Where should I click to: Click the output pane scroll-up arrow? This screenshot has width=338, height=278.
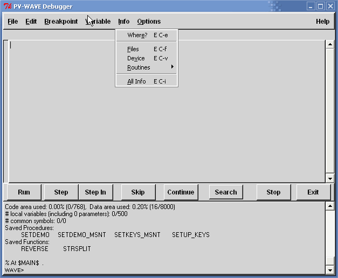pos(330,206)
